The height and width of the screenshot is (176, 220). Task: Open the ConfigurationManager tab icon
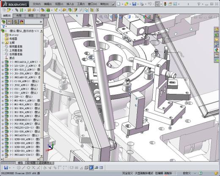click(16, 22)
